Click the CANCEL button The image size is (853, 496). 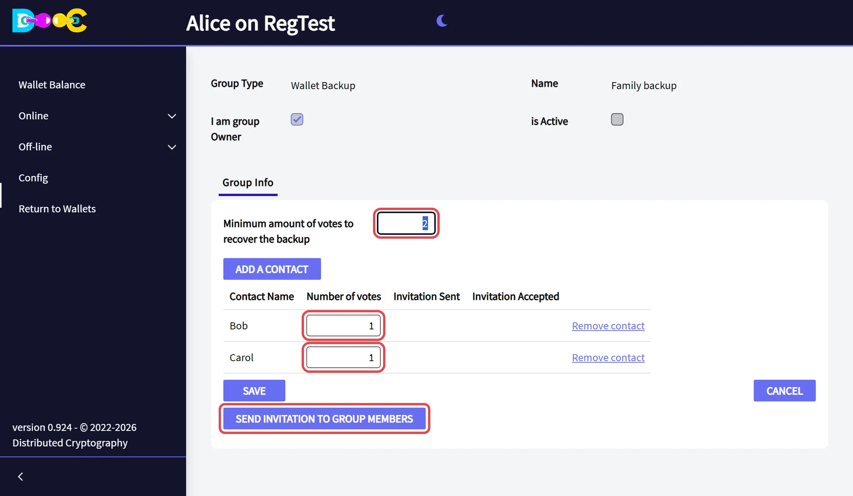[x=784, y=391]
